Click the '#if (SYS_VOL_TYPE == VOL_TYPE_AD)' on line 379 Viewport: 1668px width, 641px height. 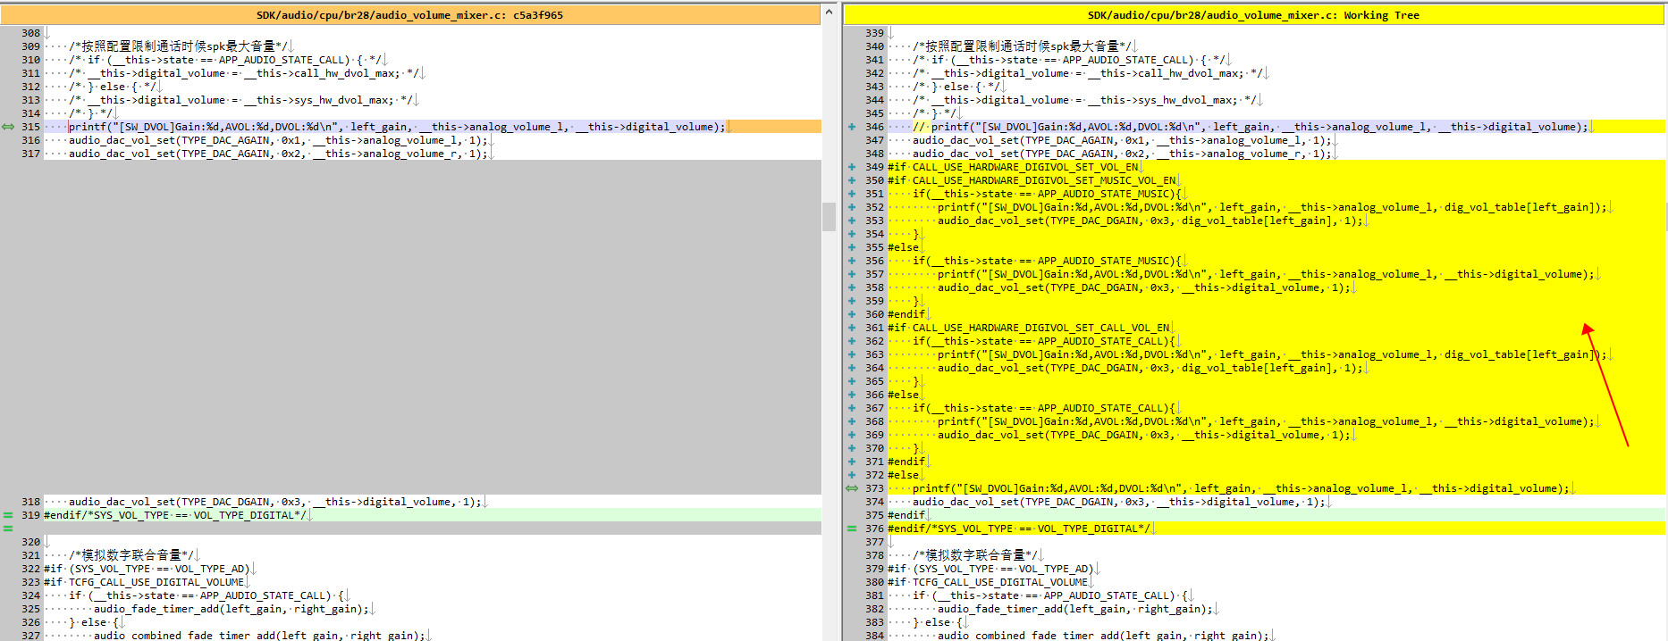pos(990,569)
